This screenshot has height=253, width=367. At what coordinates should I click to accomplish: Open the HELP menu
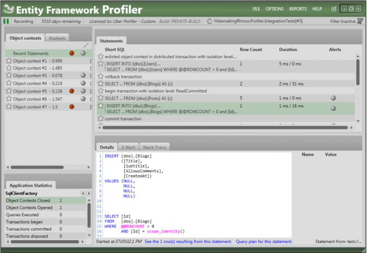(317, 9)
